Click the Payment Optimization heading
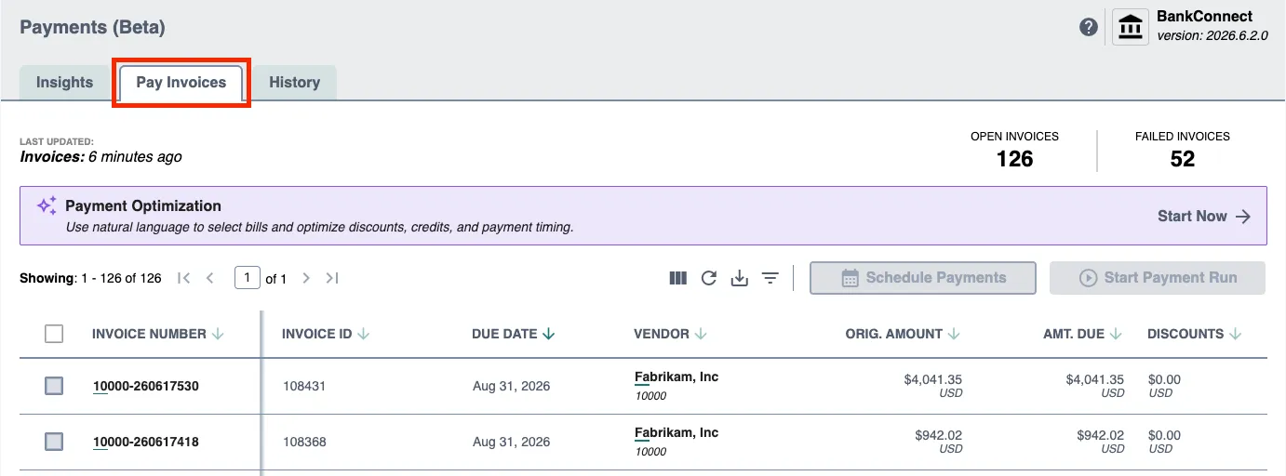Screen dimensions: 1286x476 pos(143,205)
